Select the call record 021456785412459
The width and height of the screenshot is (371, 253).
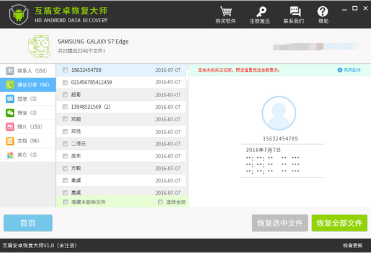(x=121, y=82)
